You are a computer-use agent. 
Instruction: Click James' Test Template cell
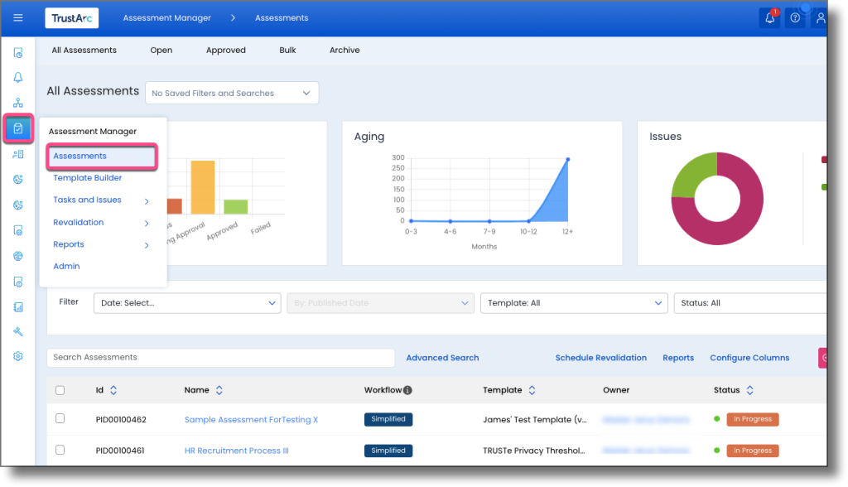click(534, 419)
